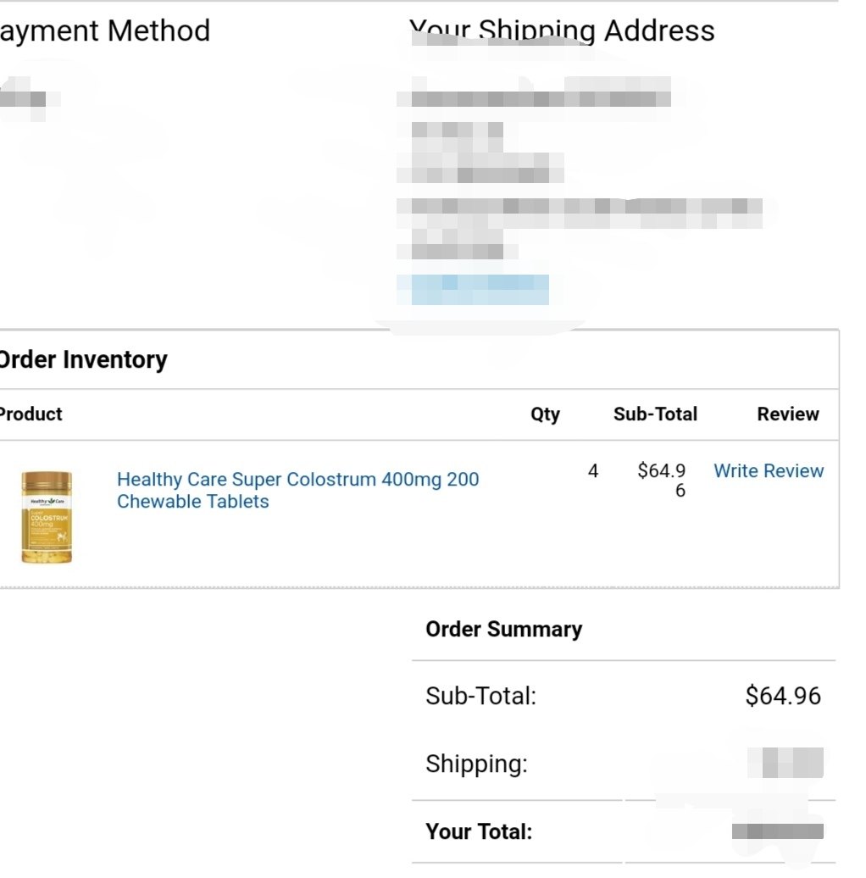Viewport: 866px width, 878px height.
Task: Click the Qty column header
Action: click(545, 414)
